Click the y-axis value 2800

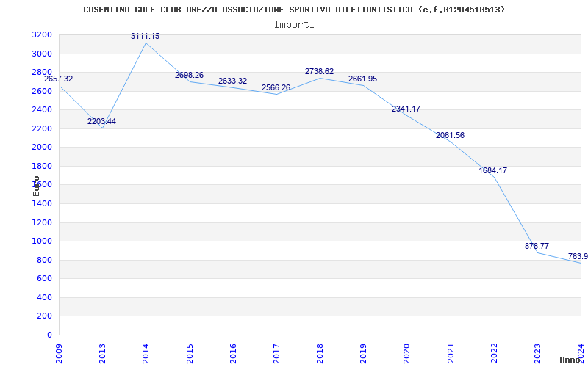coord(43,73)
